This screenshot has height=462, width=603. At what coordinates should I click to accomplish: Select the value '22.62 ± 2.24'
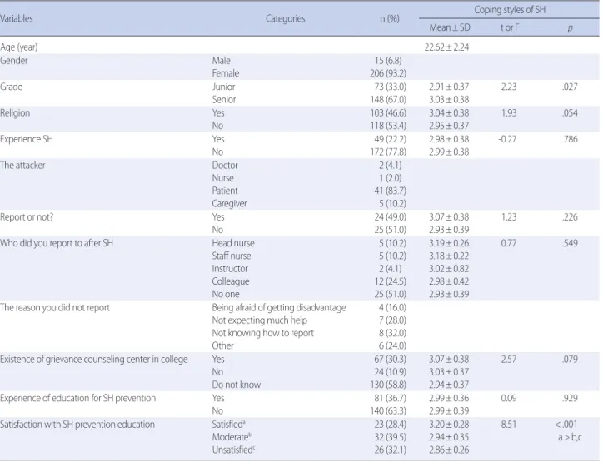446,47
